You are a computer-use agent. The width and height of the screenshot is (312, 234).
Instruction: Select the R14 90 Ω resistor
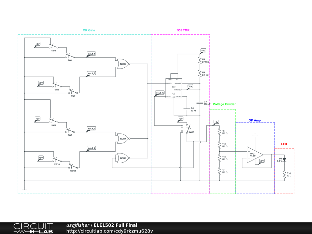pos(284,174)
